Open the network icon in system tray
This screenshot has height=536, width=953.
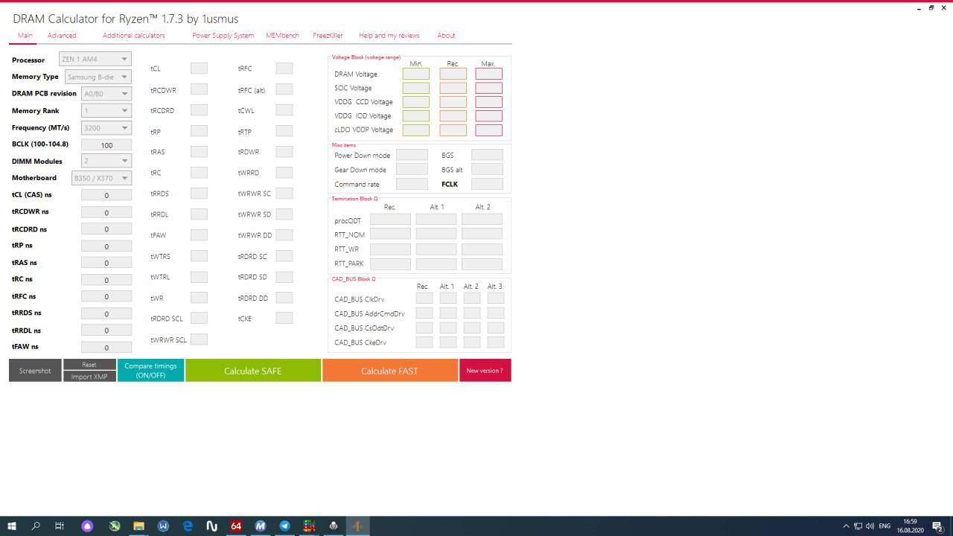pos(858,526)
